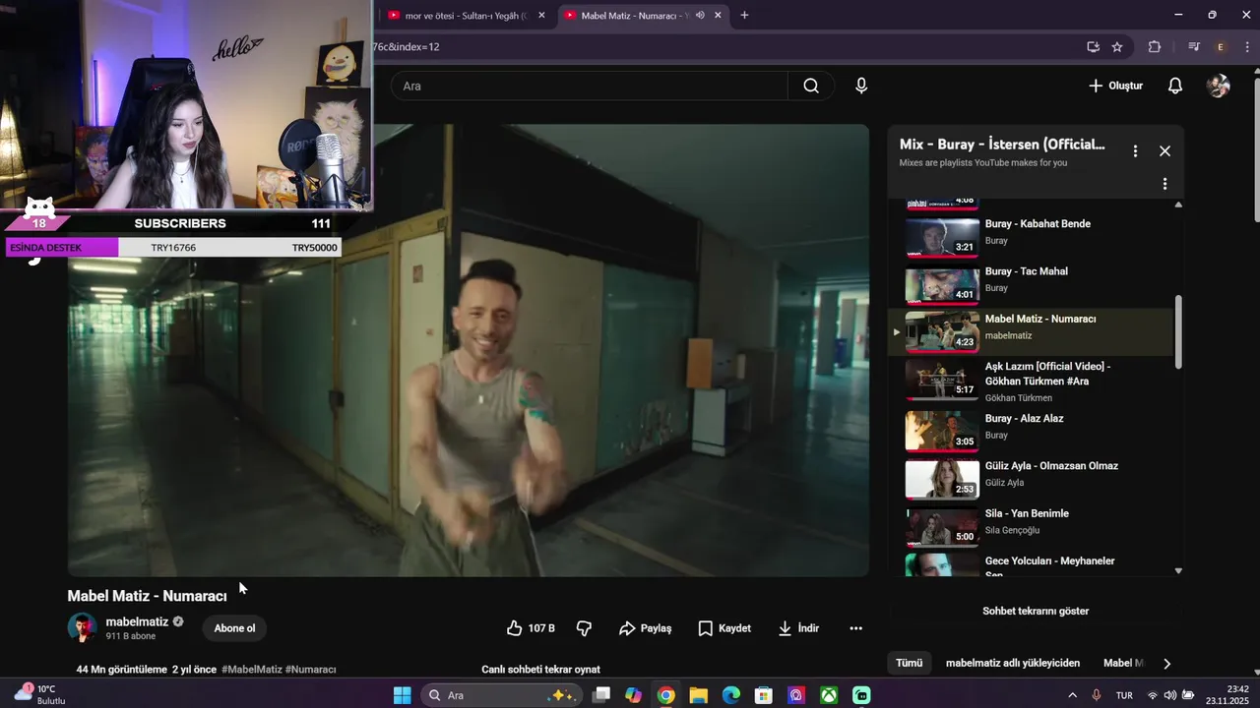This screenshot has width=1260, height=708.
Task: Click Buray - Alaz Alaz thumbnail
Action: click(942, 431)
